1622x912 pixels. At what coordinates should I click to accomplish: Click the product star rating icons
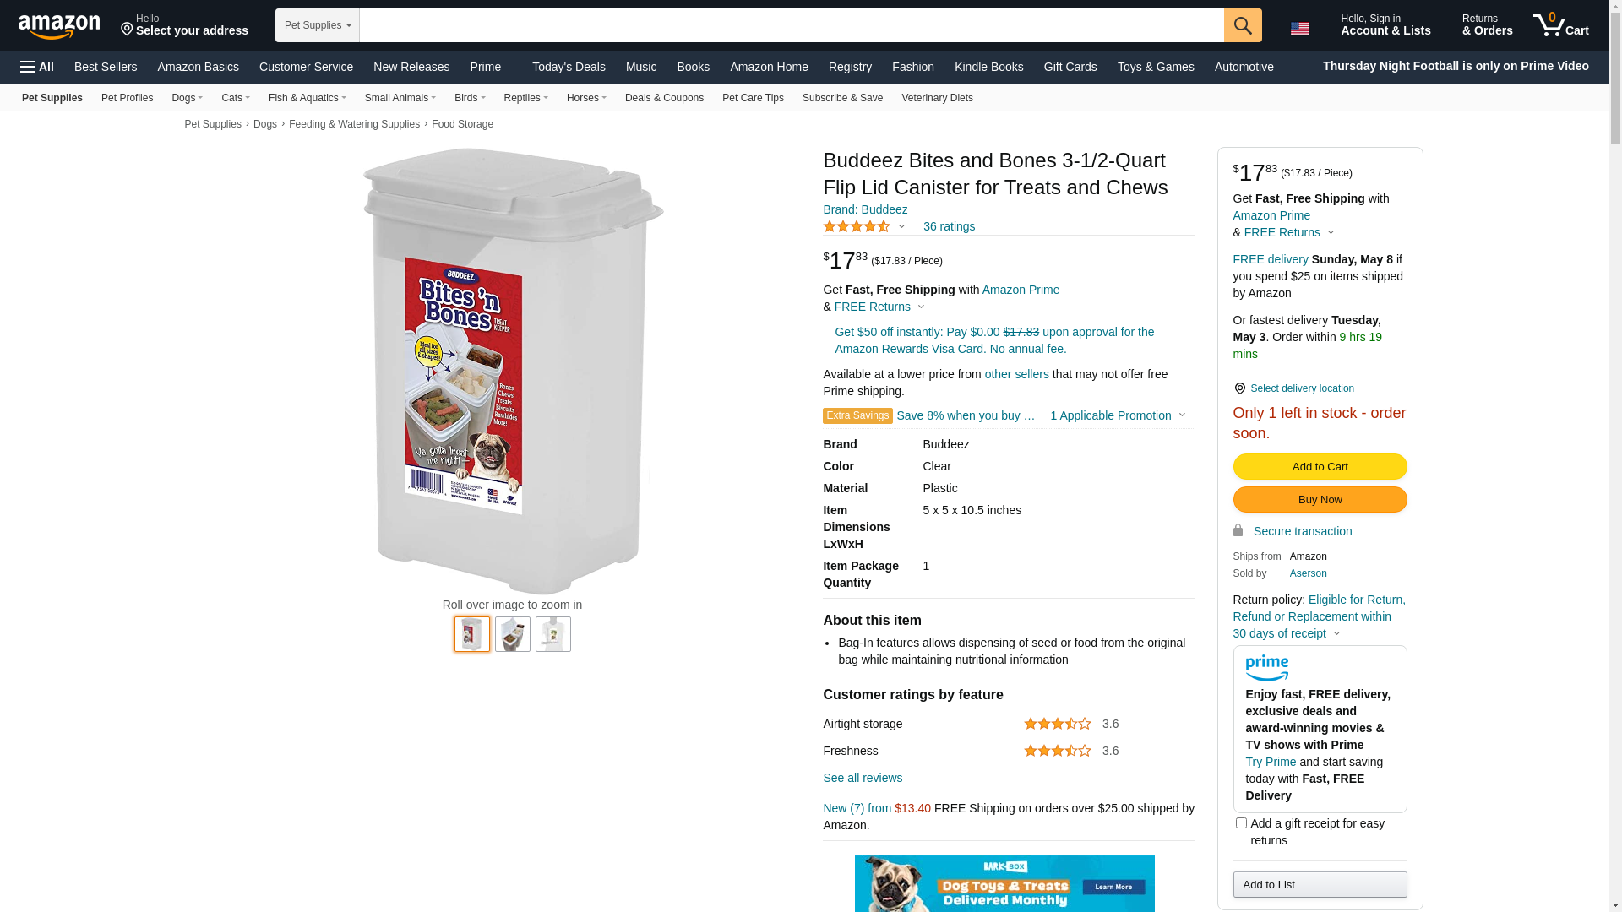857,226
